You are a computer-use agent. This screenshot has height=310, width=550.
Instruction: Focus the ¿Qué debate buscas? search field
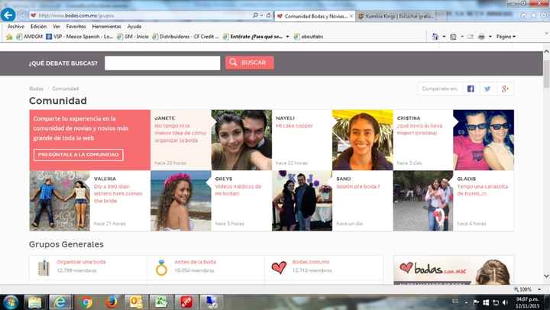point(163,63)
